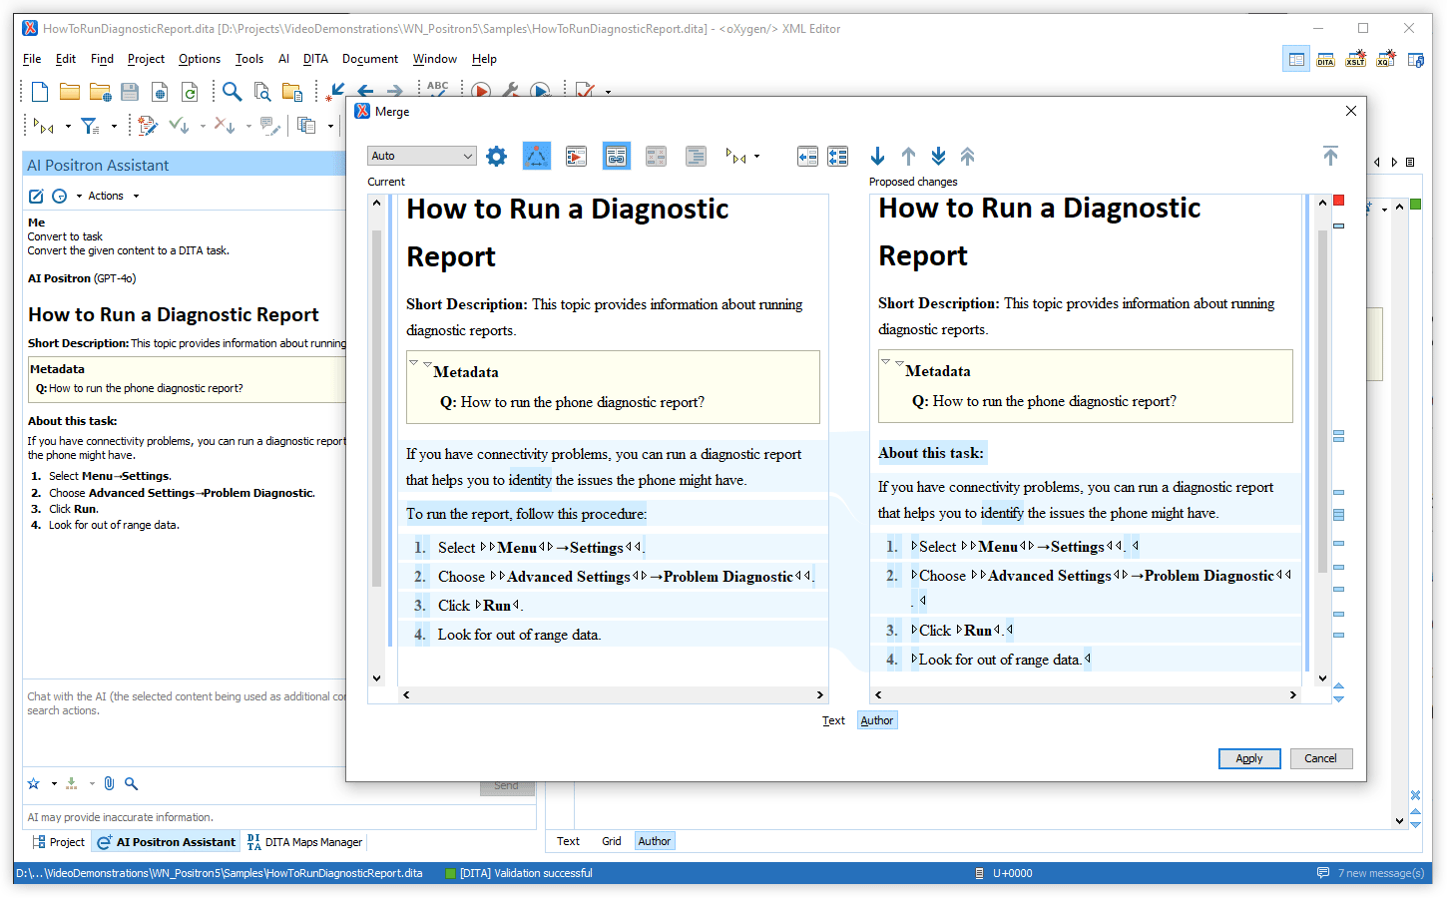Collapse Metadata section in Proposed changes pane
Viewport: 1447px width, 898px height.
[x=899, y=363]
